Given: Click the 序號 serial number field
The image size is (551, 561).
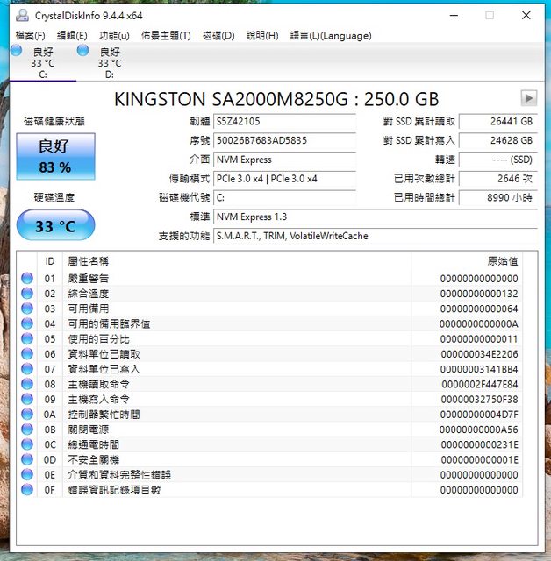Looking at the screenshot, I should point(284,140).
